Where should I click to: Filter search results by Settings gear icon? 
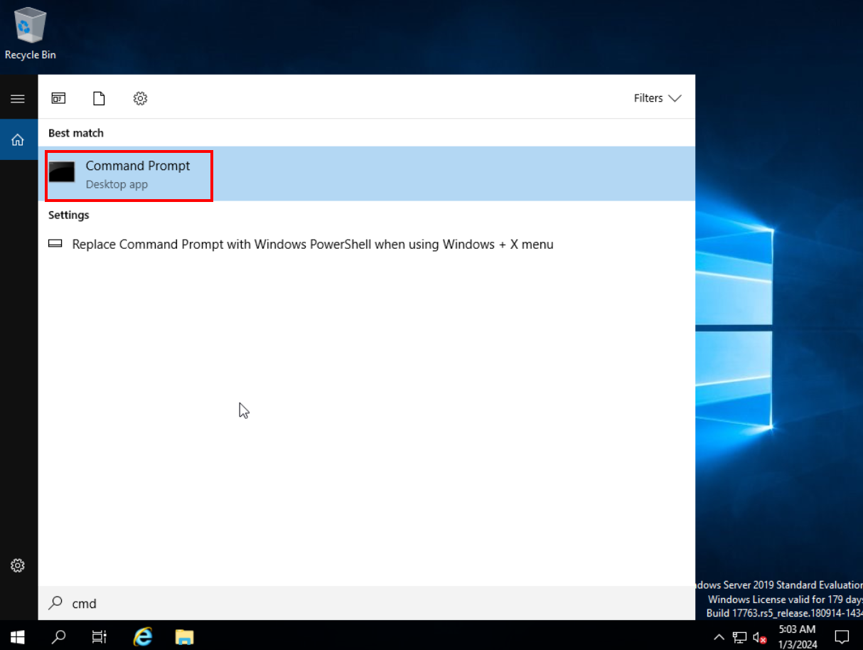pyautogui.click(x=140, y=99)
